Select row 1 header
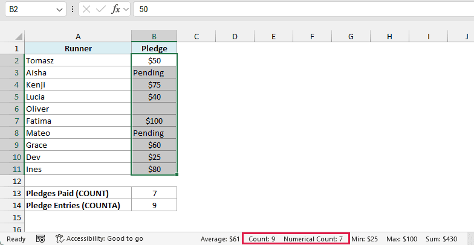474x245 pixels. [12, 48]
